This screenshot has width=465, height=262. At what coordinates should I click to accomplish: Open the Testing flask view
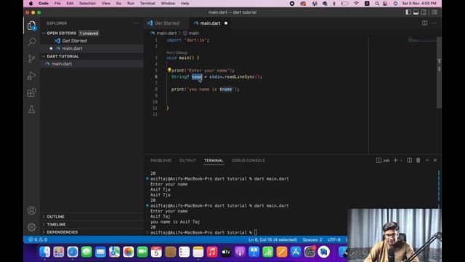pos(31,109)
